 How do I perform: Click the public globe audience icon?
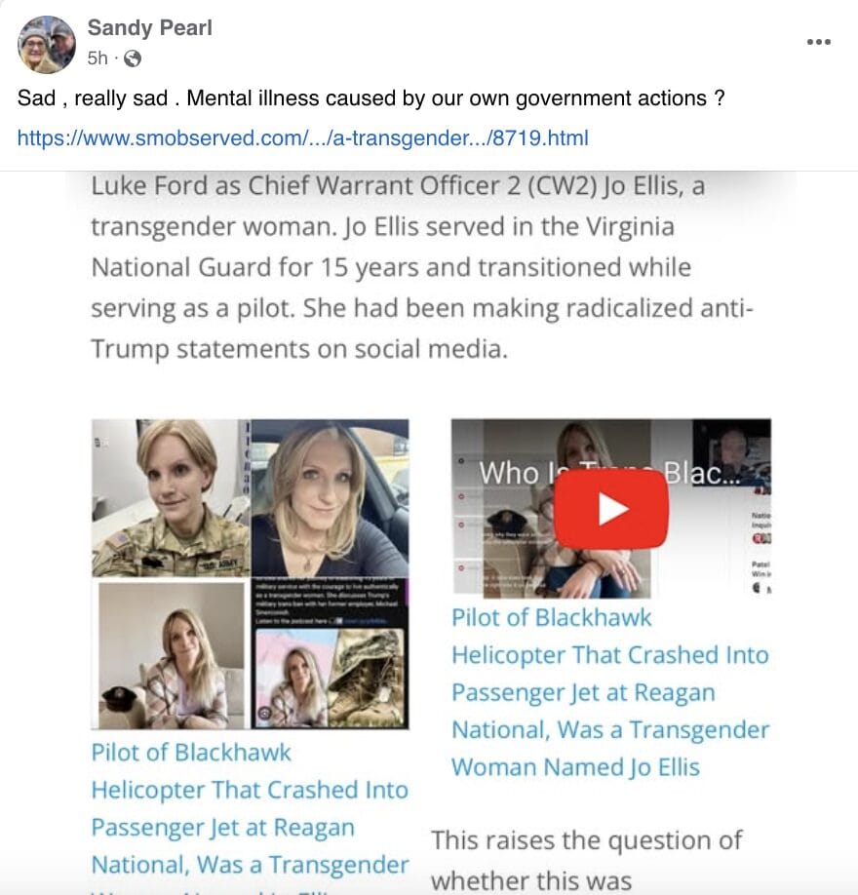point(133,58)
